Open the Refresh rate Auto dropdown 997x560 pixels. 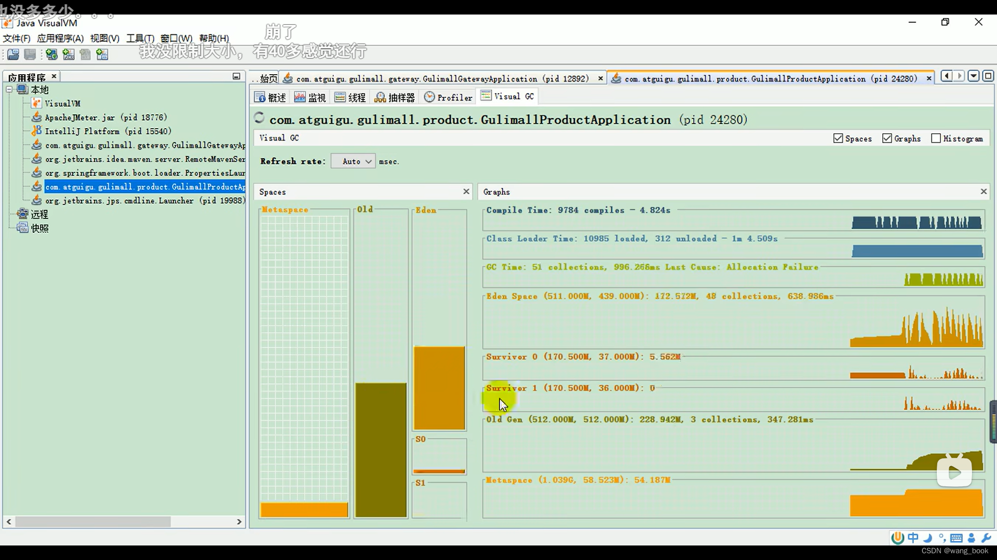[353, 161]
